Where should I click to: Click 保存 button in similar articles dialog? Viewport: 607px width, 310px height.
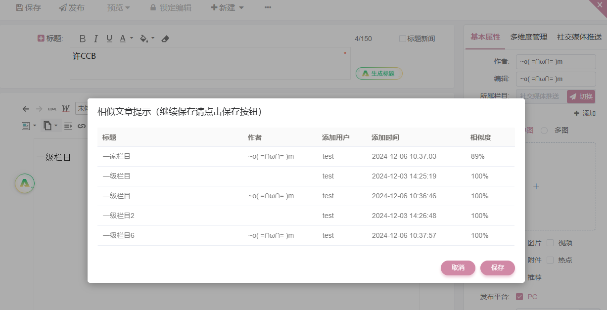[x=497, y=267]
